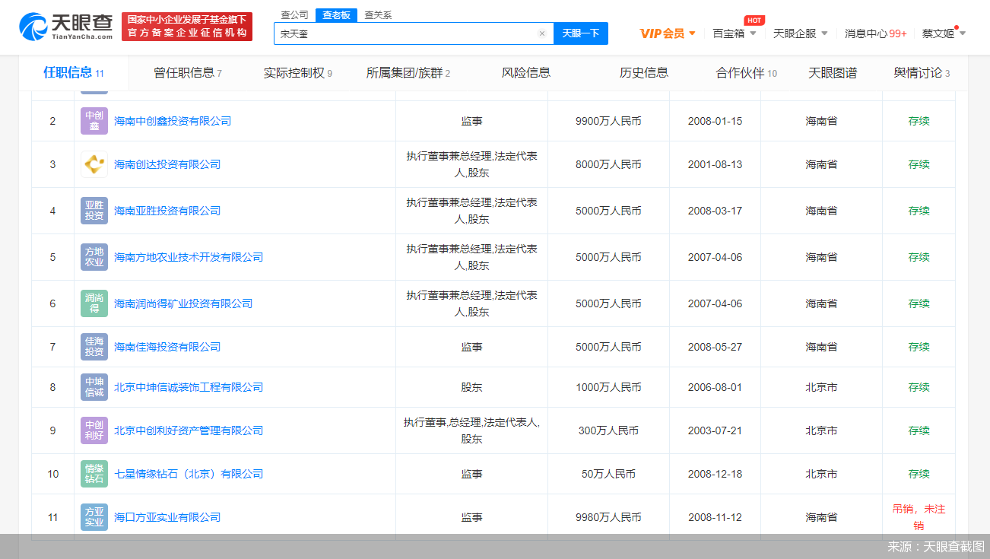Click the 润尚得 green logo icon
Image resolution: width=990 pixels, height=559 pixels.
94,303
